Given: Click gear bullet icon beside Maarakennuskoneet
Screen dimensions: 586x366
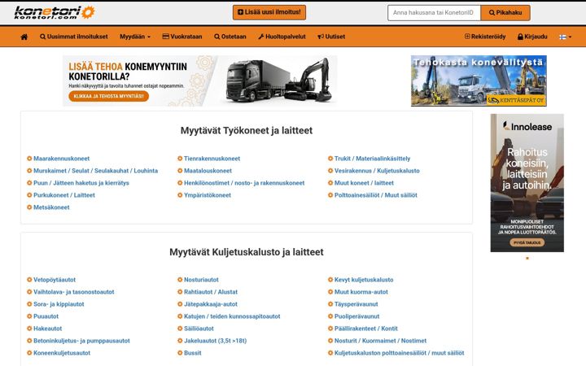Looking at the screenshot, I should (29, 159).
